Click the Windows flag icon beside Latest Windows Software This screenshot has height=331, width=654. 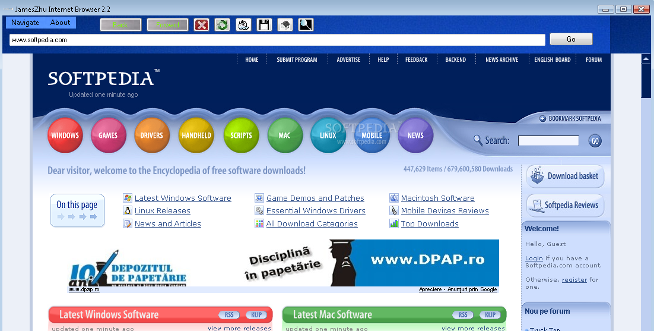pos(128,198)
